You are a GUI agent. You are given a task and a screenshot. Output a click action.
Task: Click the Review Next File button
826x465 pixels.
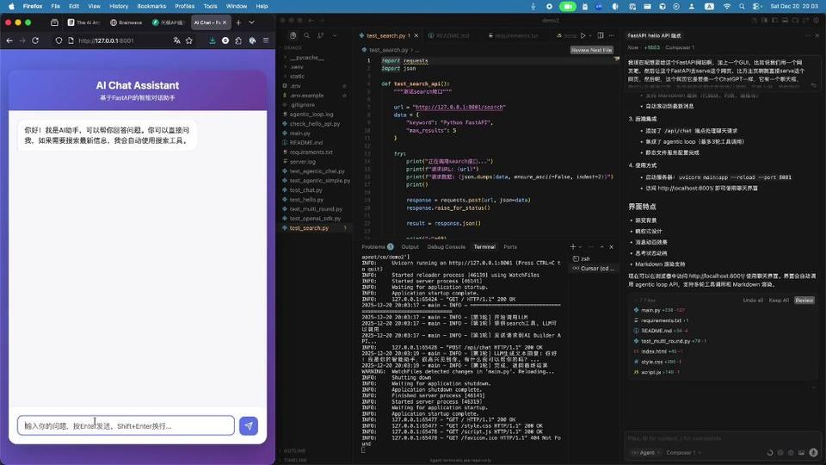point(592,50)
